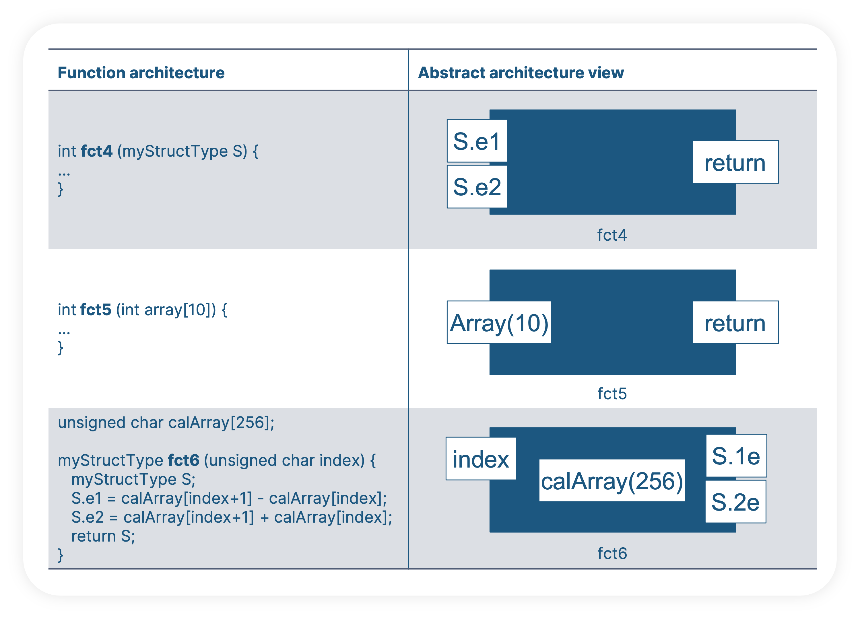
Task: Click the S.e2 input port box
Action: pos(477,186)
